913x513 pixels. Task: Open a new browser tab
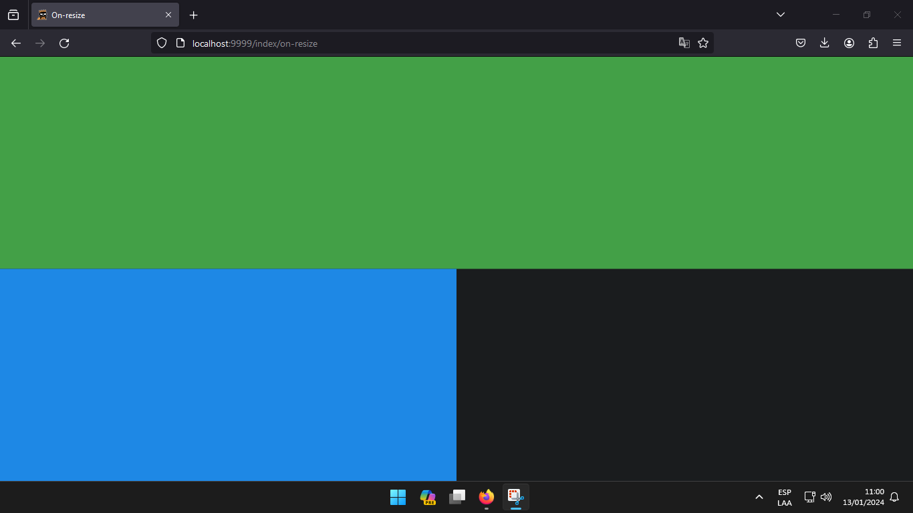(x=193, y=15)
